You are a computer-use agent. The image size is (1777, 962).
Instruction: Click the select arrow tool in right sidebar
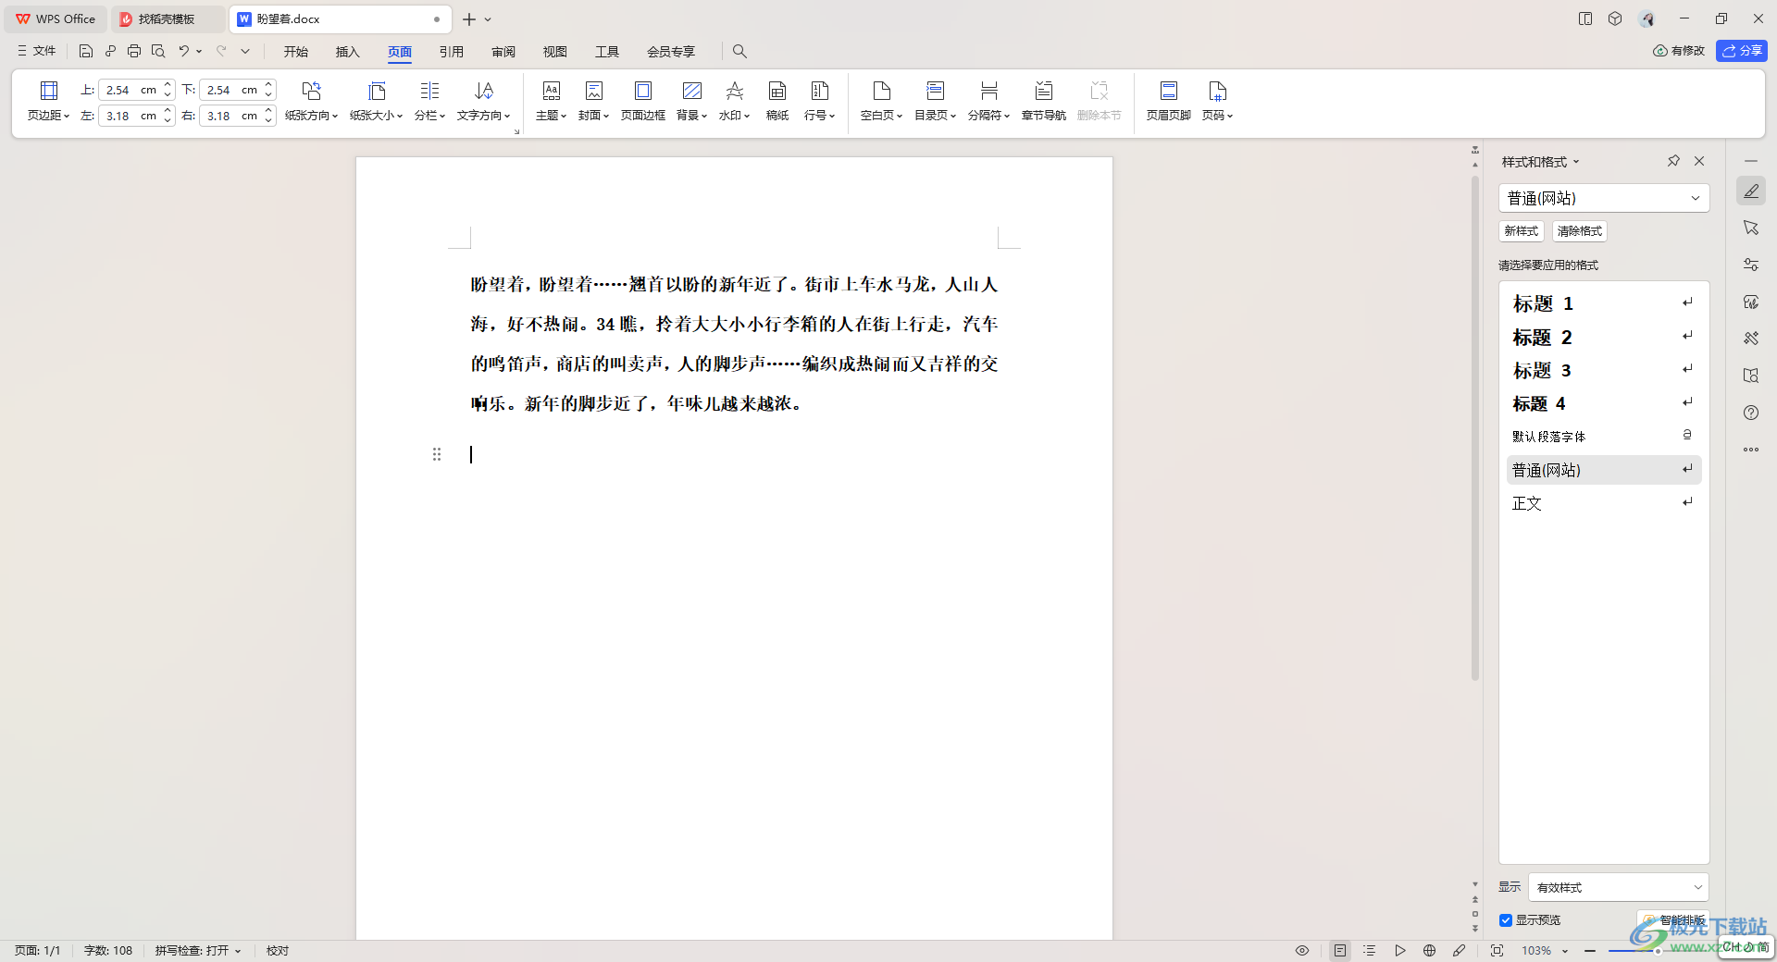click(1751, 228)
